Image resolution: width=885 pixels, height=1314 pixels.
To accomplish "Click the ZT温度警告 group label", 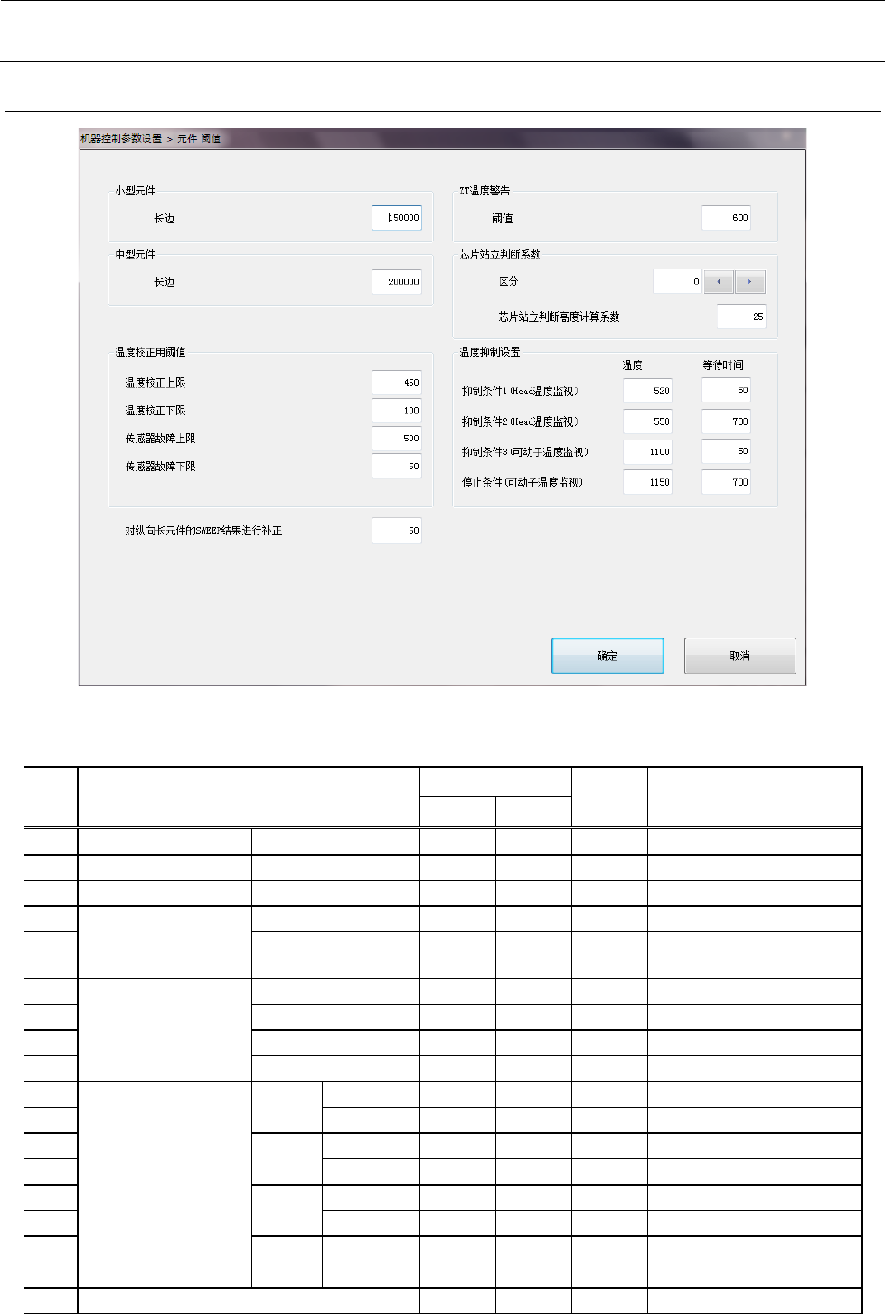I will coord(485,191).
